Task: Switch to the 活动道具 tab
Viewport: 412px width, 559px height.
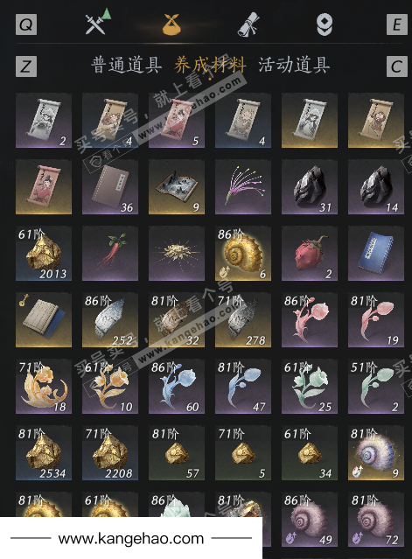Action: (x=294, y=65)
